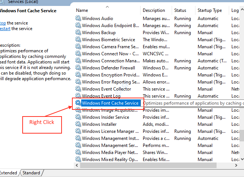Click the Startup Type column header

click(x=212, y=10)
